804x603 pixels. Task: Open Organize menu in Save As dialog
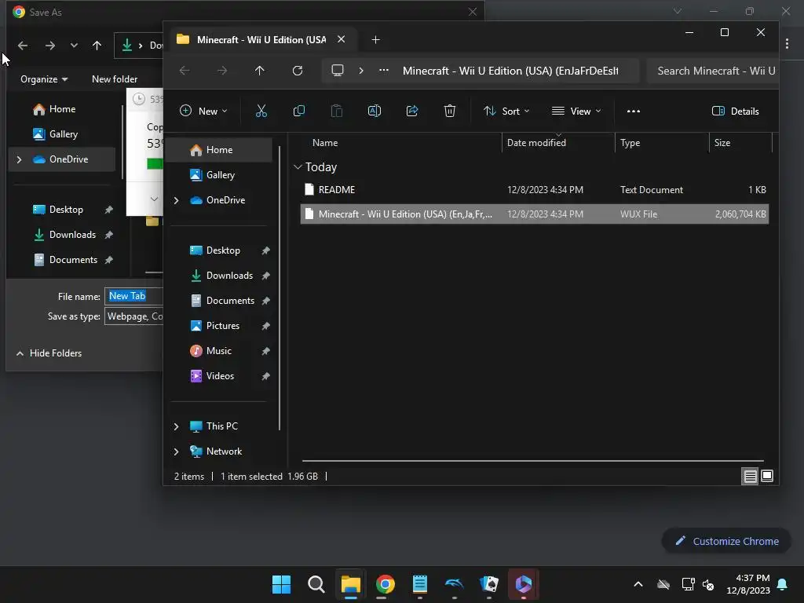(x=44, y=79)
